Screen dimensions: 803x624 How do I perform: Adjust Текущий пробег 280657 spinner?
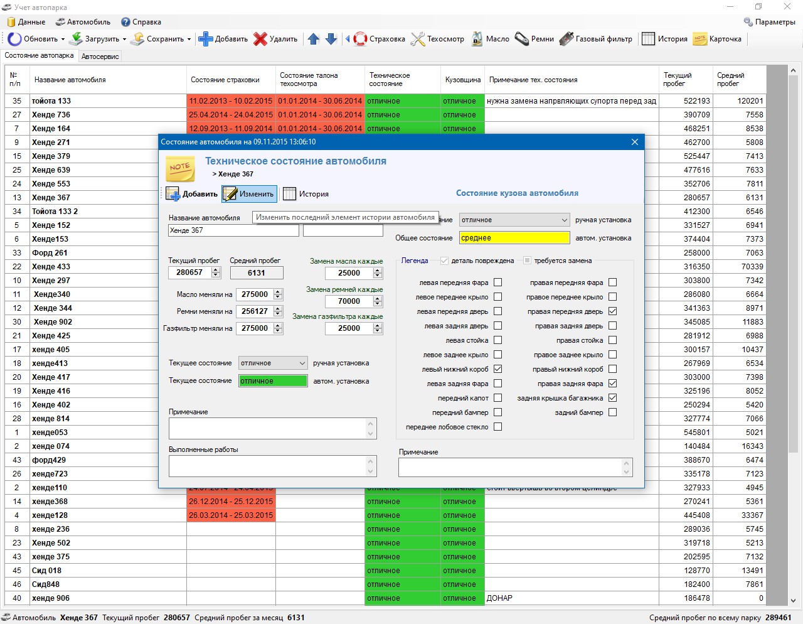click(x=216, y=272)
